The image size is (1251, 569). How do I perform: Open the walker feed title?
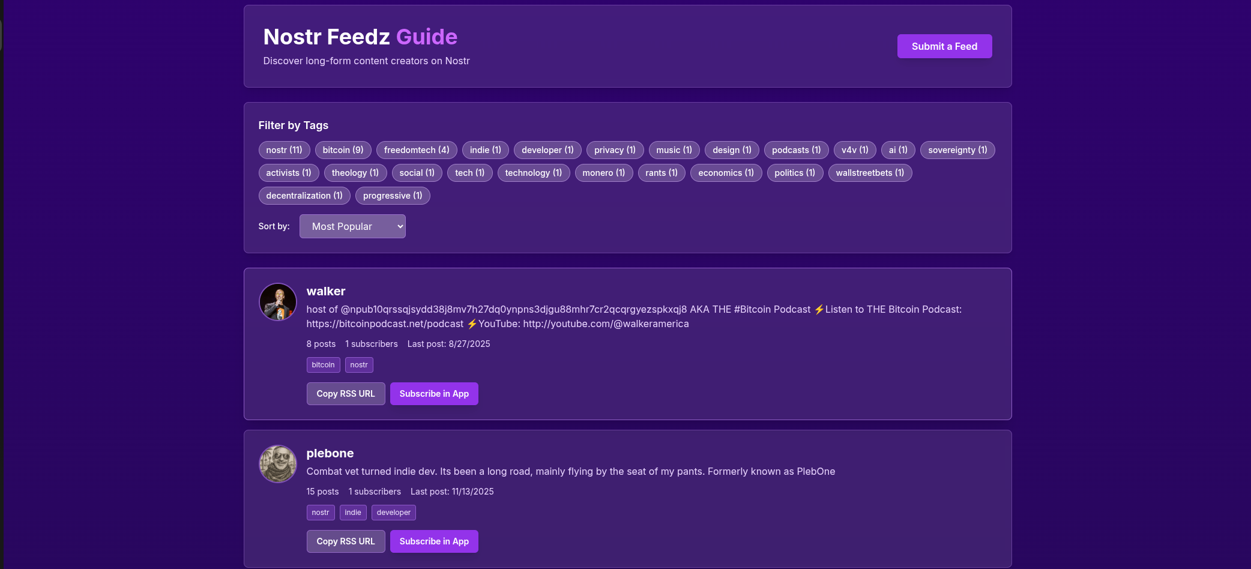[326, 291]
